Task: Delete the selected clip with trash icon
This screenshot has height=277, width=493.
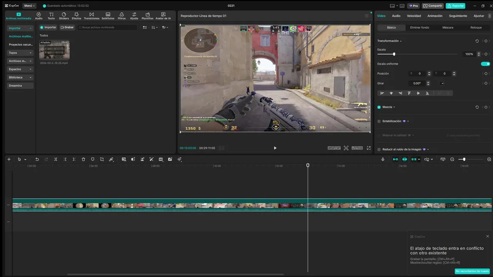Action: (83, 159)
